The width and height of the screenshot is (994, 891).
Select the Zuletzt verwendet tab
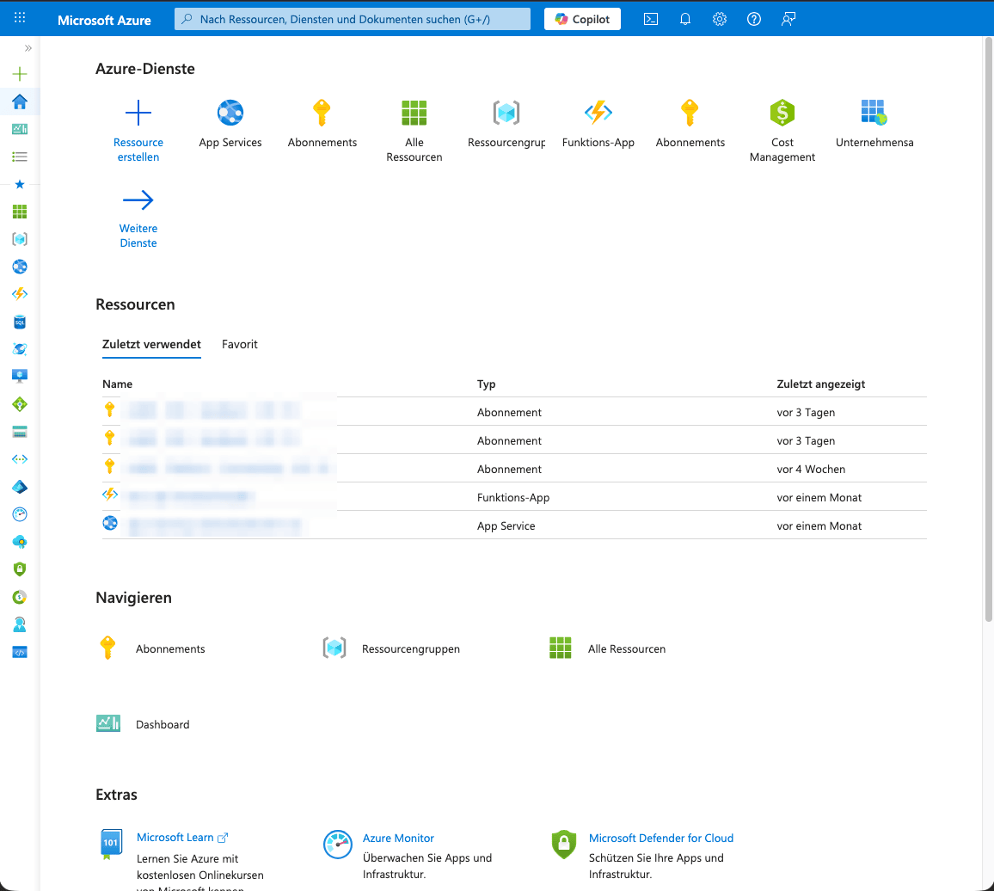(151, 344)
